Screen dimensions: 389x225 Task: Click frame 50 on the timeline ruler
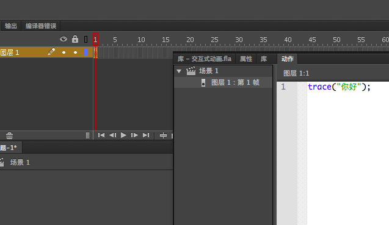pos(336,40)
